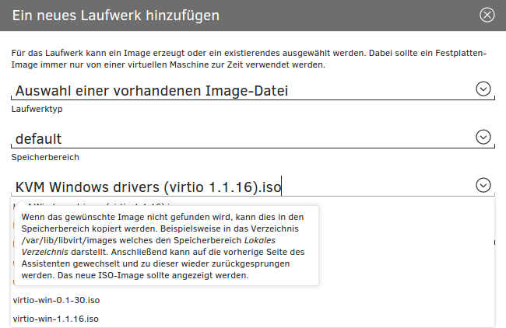Expand the Laufwerktyp dropdown arrow
Image resolution: width=506 pixels, height=328 pixels.
click(x=483, y=89)
